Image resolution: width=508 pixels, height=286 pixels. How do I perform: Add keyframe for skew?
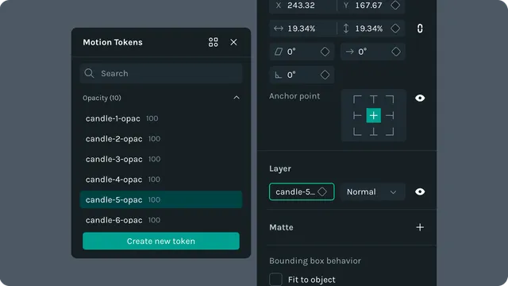[325, 52]
